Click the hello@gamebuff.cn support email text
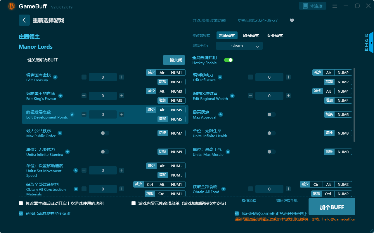The image size is (374, 233). [339, 219]
